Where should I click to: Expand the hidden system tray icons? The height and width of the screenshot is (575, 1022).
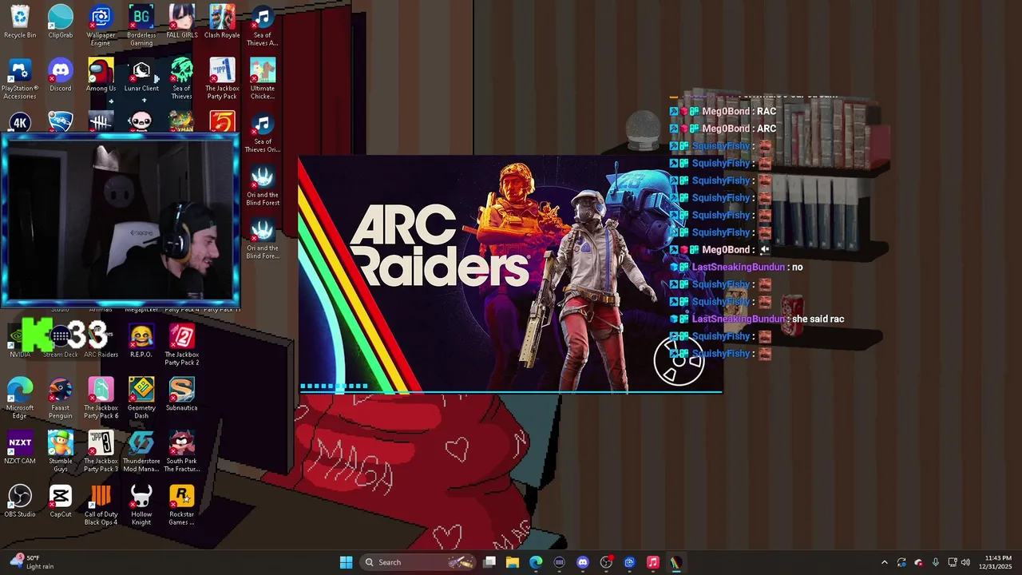click(x=884, y=562)
